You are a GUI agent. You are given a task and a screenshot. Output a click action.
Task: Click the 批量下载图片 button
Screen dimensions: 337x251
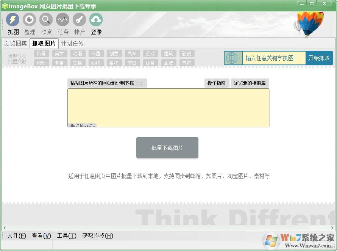[x=167, y=147]
